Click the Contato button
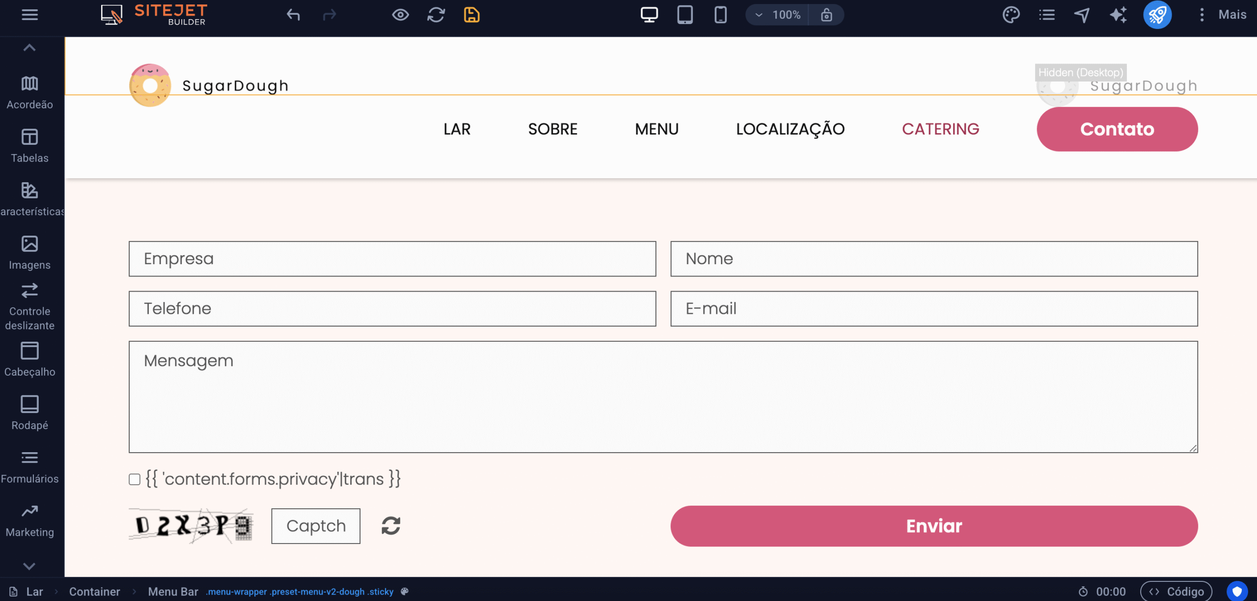 click(x=1117, y=129)
